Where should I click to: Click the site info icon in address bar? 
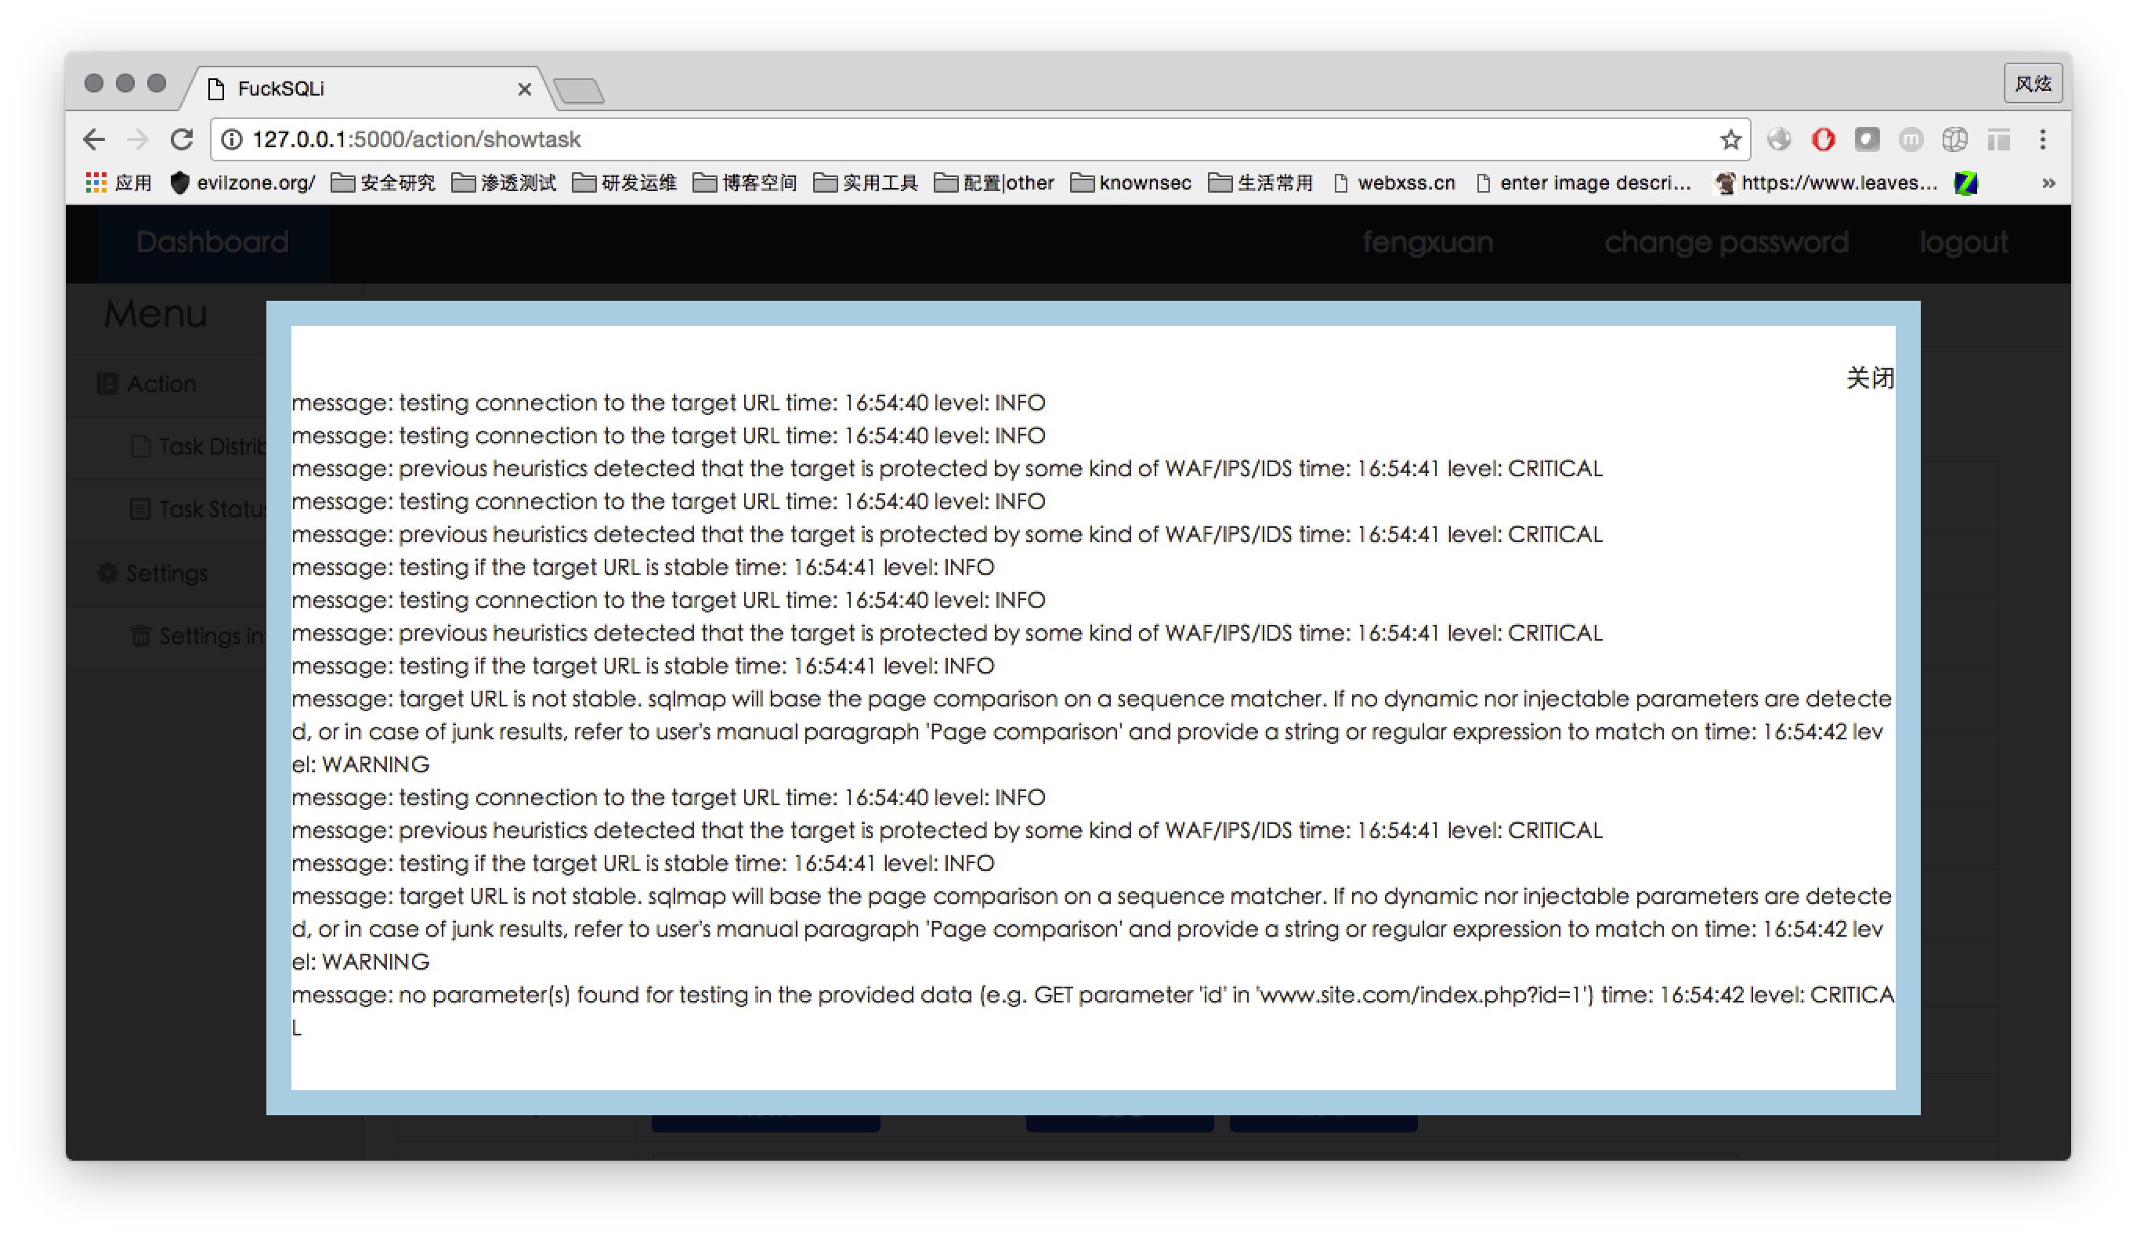pyautogui.click(x=232, y=139)
